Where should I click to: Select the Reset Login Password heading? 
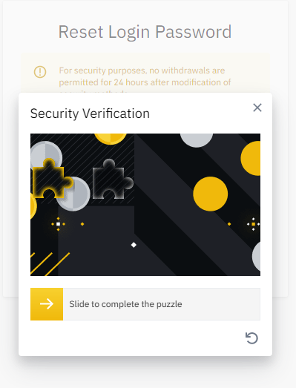point(145,32)
